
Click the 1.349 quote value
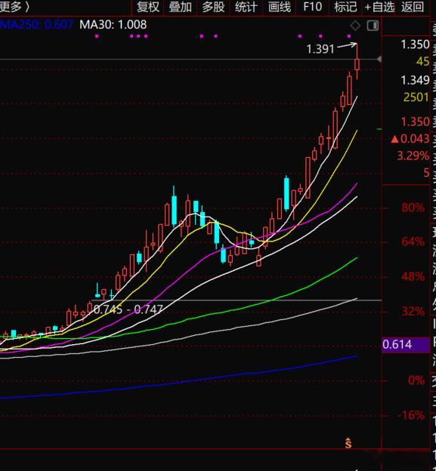click(x=416, y=80)
